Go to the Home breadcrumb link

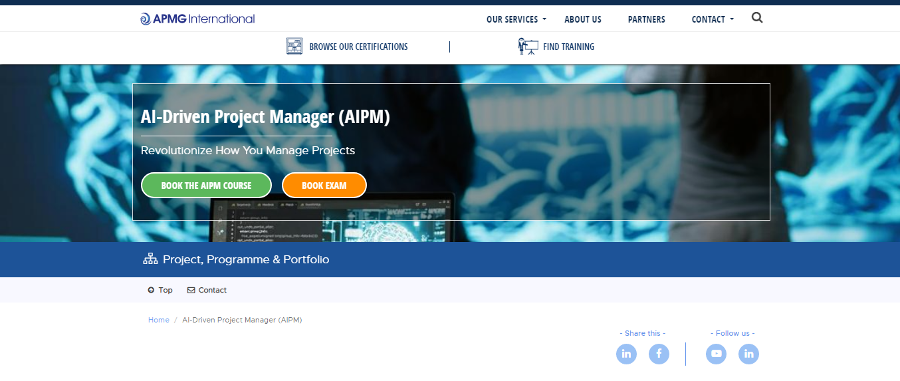click(x=159, y=320)
